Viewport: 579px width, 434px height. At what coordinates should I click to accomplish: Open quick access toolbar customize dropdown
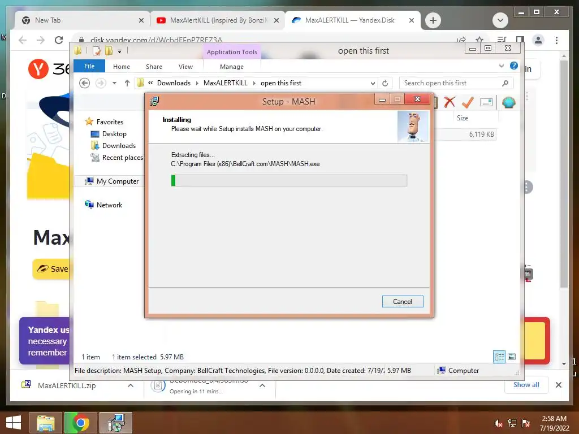(120, 51)
